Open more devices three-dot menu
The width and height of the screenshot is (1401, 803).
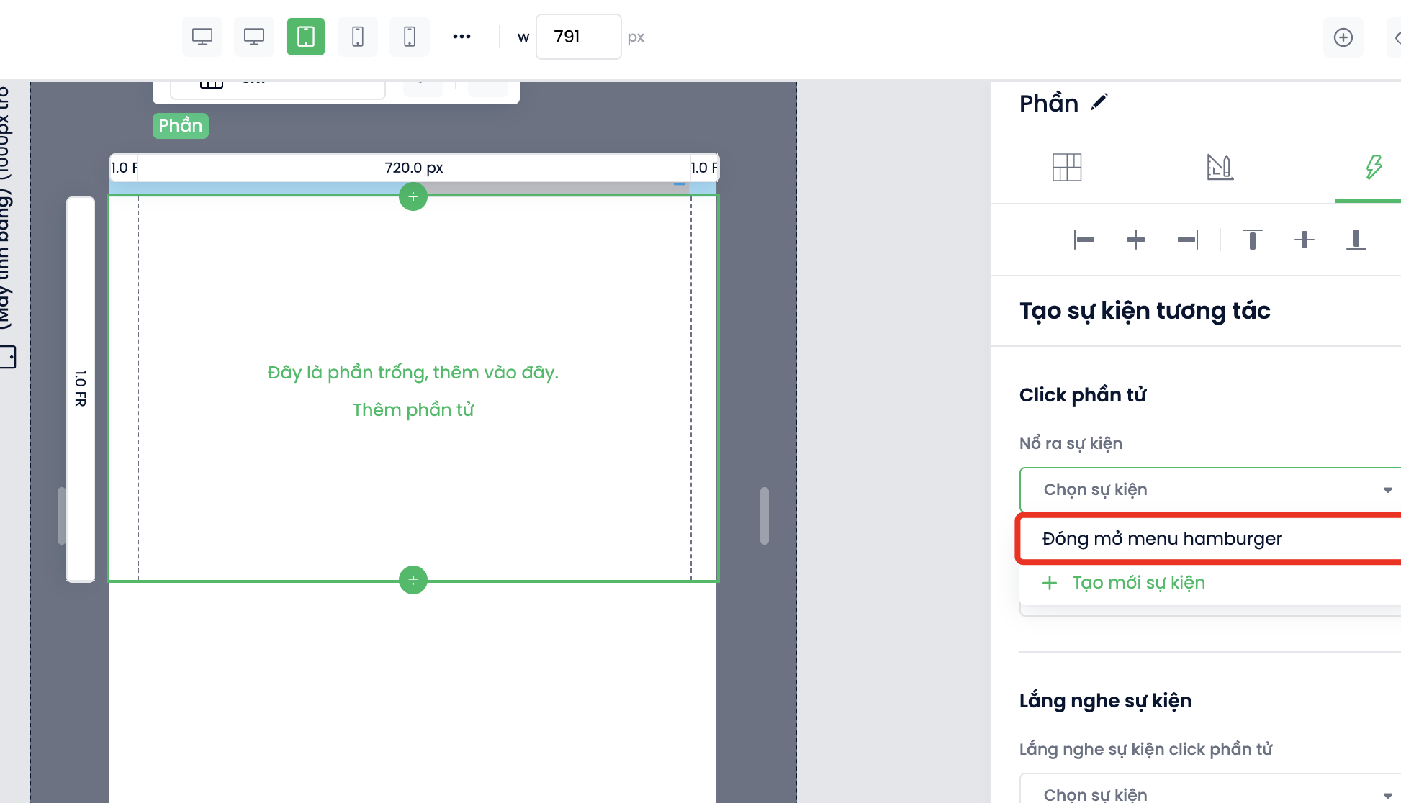(x=461, y=37)
